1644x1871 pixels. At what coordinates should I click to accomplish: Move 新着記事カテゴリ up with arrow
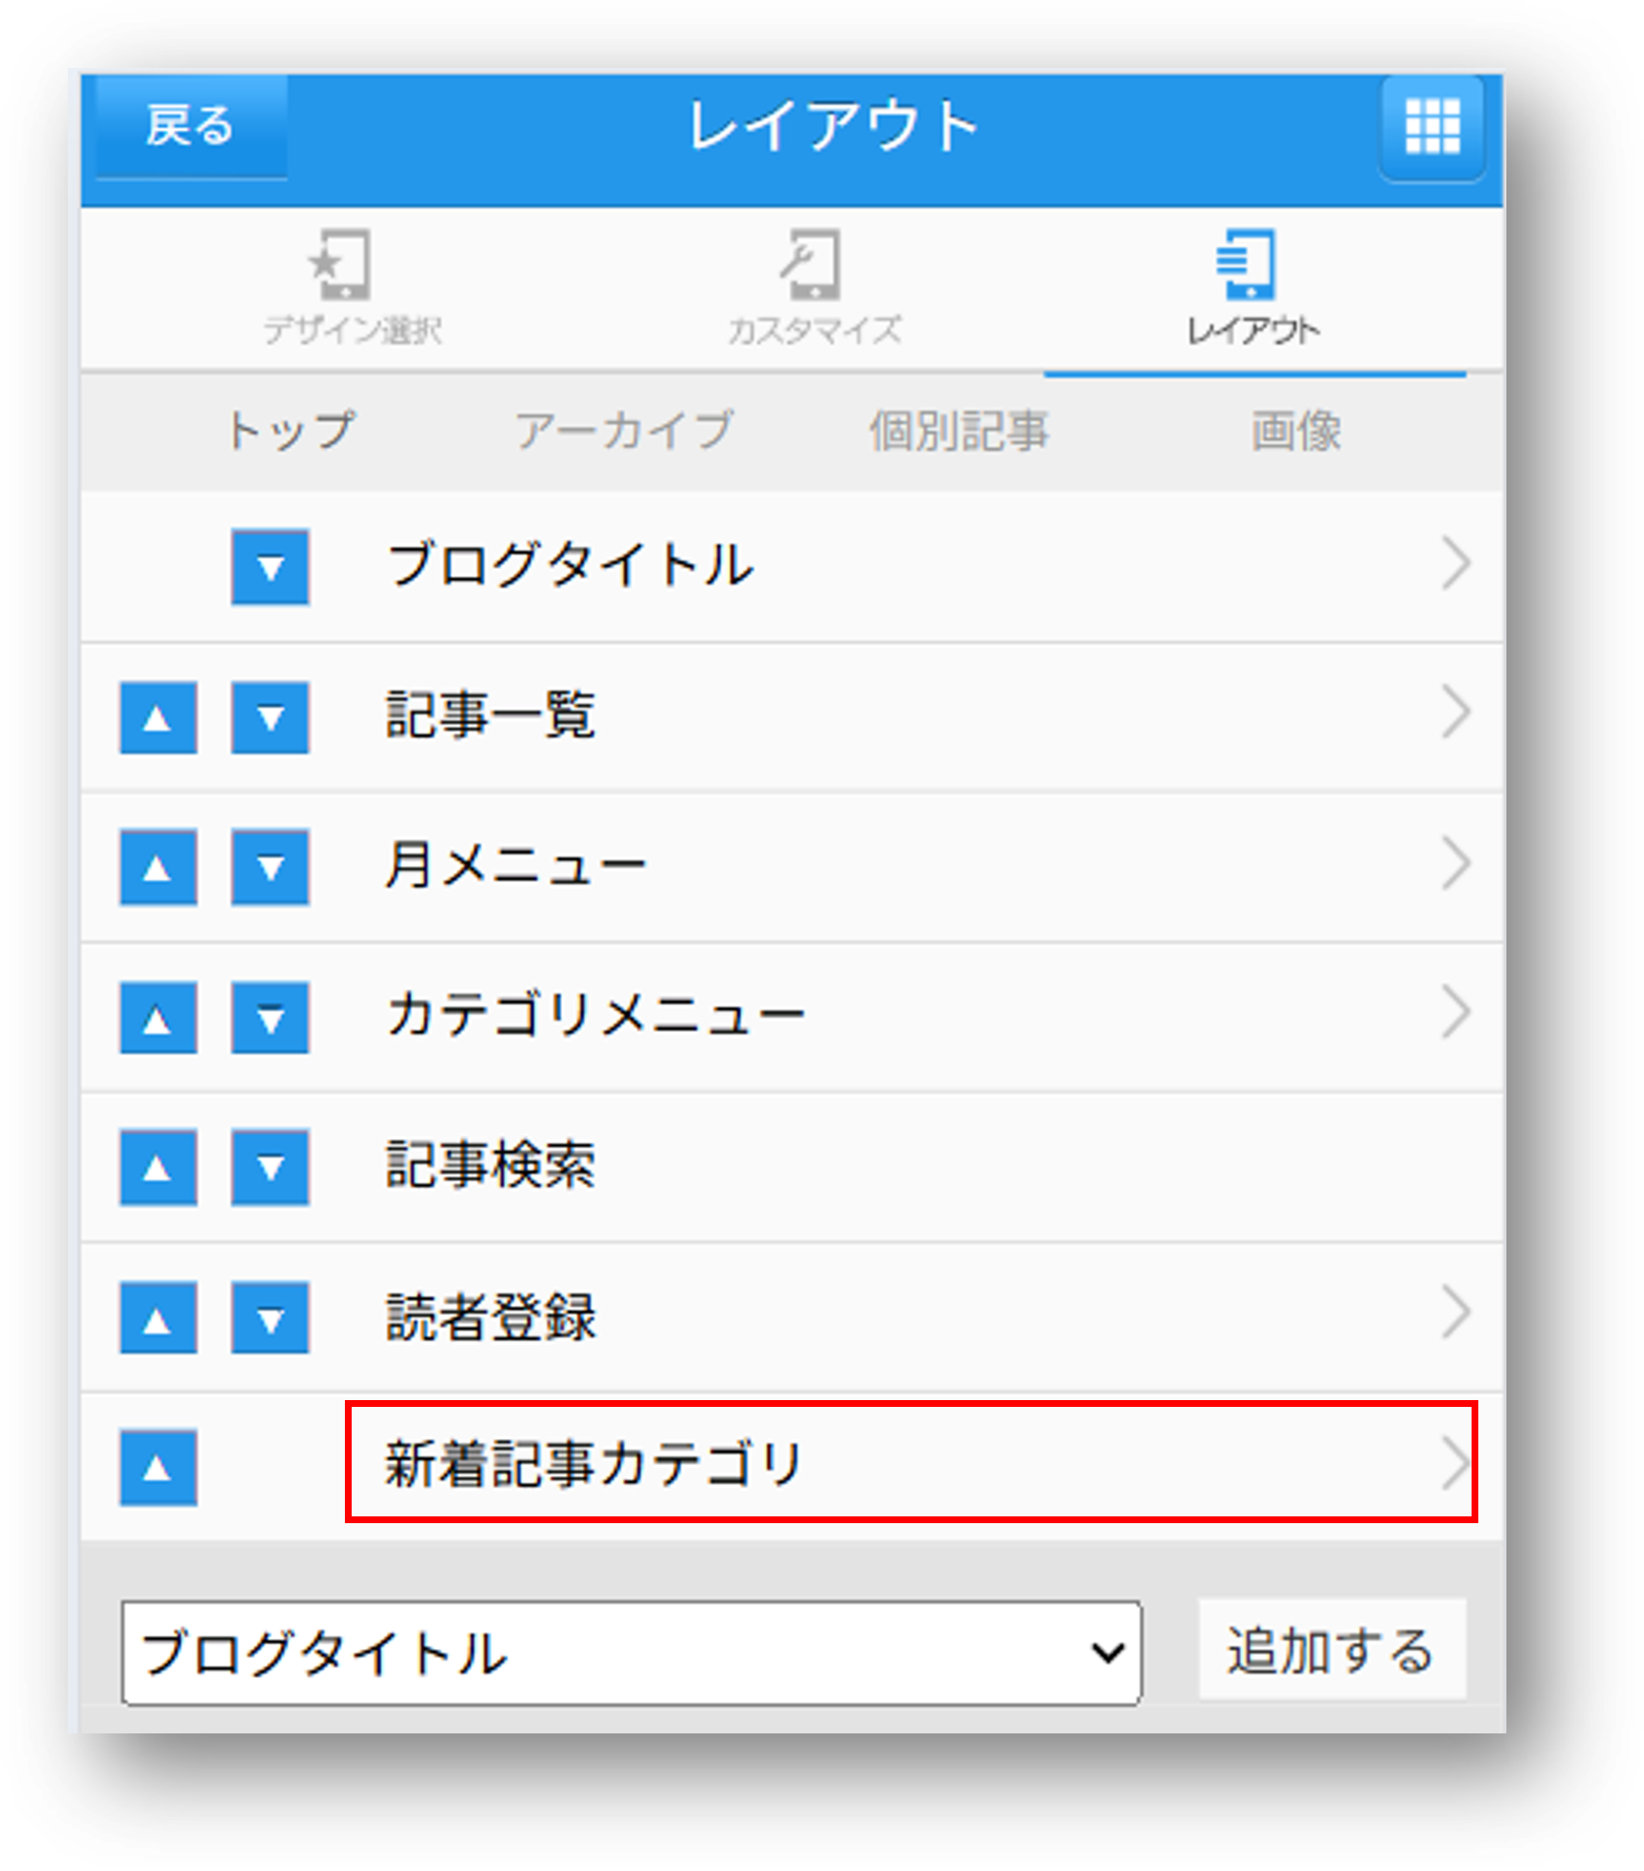point(158,1468)
